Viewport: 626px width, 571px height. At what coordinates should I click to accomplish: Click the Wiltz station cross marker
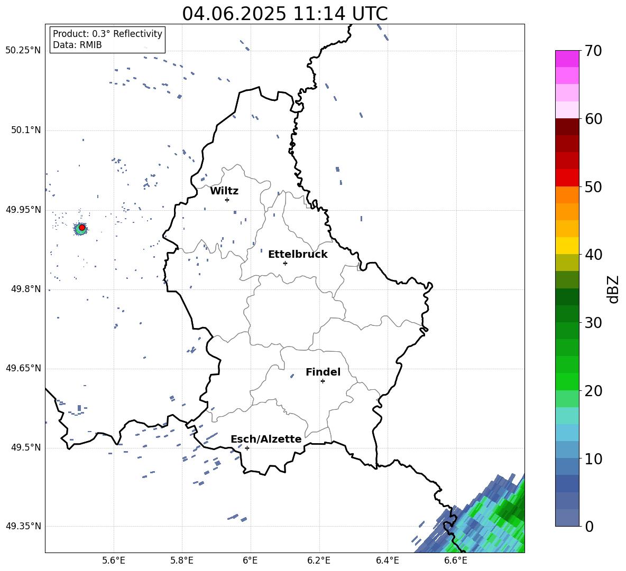[227, 200]
